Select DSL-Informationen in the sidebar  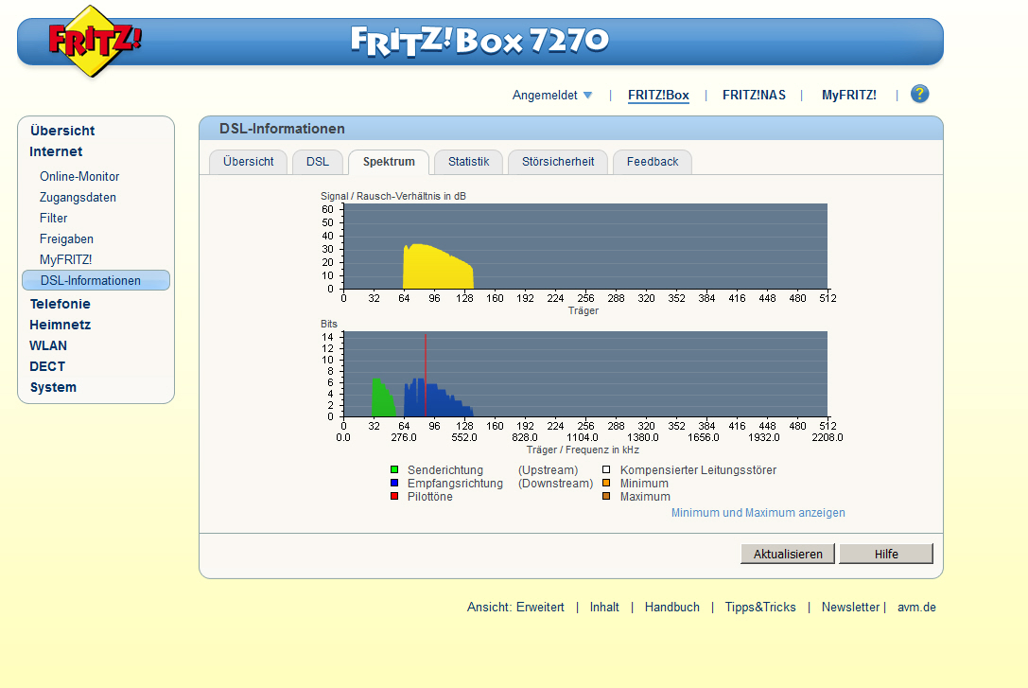96,280
